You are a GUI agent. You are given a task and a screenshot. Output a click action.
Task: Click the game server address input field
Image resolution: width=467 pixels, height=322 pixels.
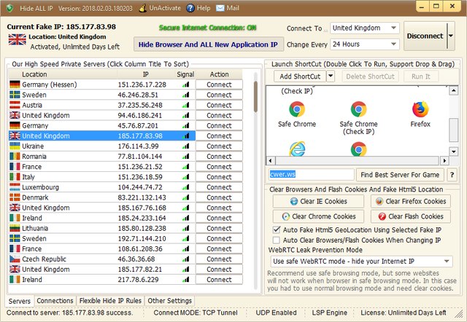(310, 175)
